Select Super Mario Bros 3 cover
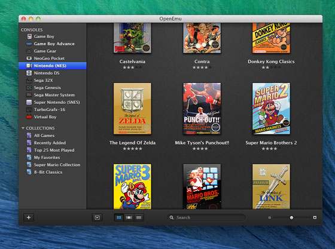The image size is (335, 249). (132, 186)
